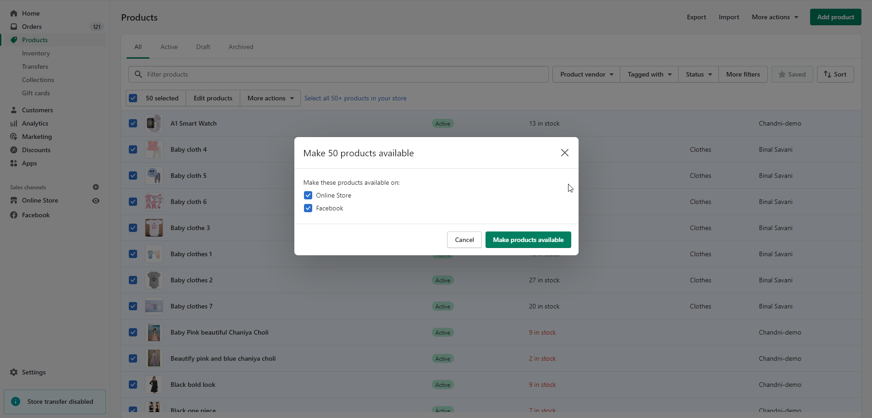Screen dimensions: 872x418
Task: Deselect the A1 Smart Watch checkbox
Action: pyautogui.click(x=133, y=123)
